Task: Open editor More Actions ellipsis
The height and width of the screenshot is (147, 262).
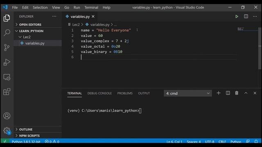Action: tap(255, 16)
